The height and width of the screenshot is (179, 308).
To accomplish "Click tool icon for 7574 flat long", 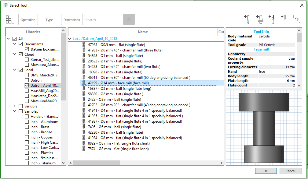I will click(x=84, y=149).
